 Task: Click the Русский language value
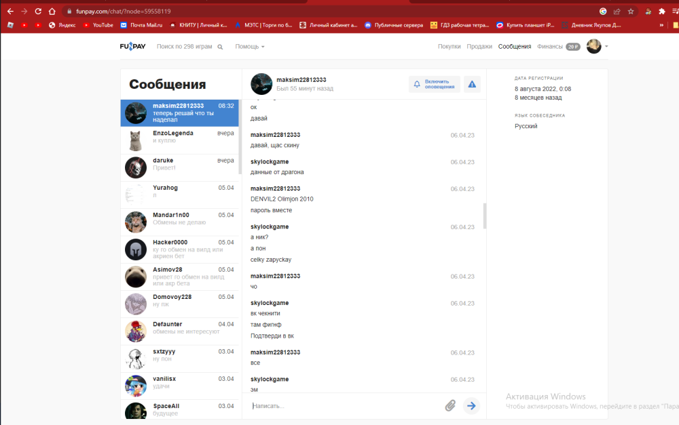coord(526,126)
